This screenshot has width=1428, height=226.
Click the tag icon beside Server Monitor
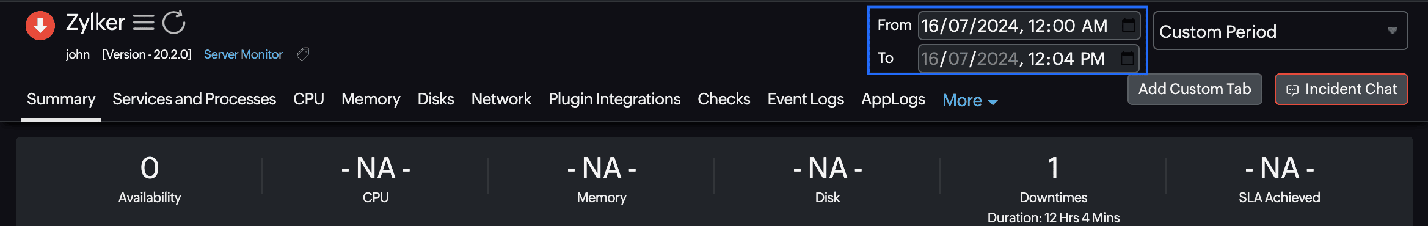[303, 54]
